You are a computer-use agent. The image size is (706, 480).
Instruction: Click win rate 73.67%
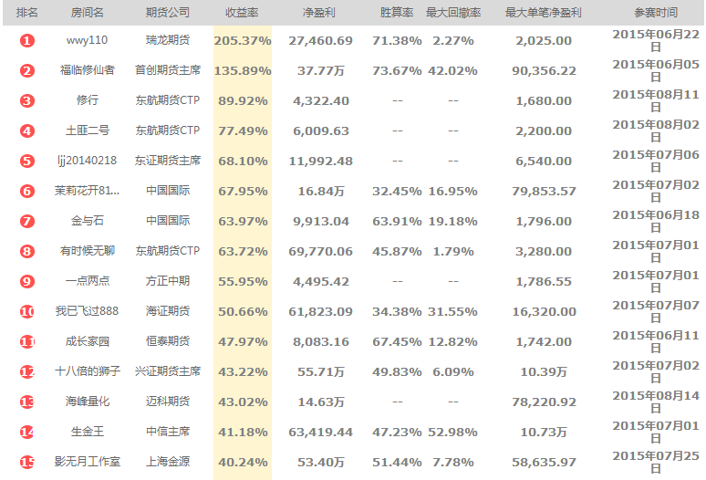click(x=397, y=71)
